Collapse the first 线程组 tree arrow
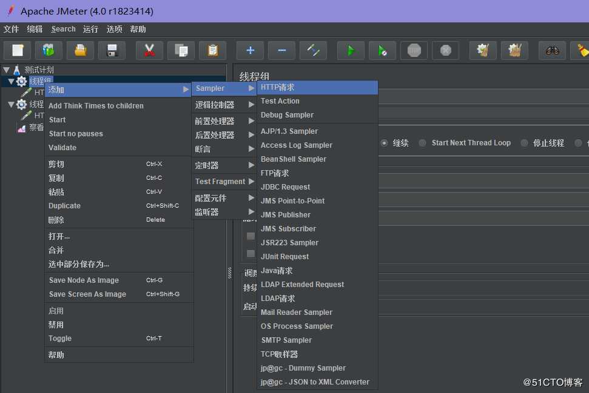This screenshot has width=589, height=393. 12,81
